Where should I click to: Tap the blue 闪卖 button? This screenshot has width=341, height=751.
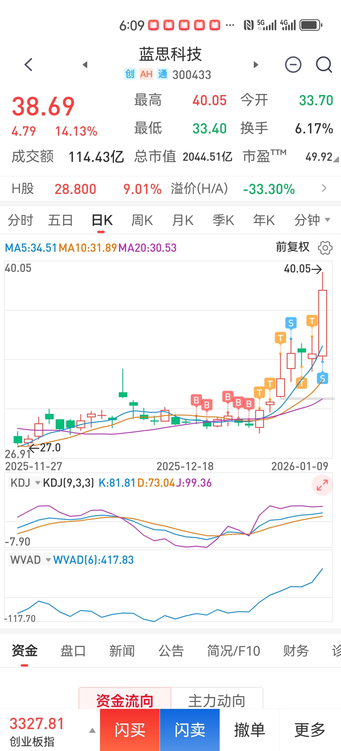(x=190, y=730)
